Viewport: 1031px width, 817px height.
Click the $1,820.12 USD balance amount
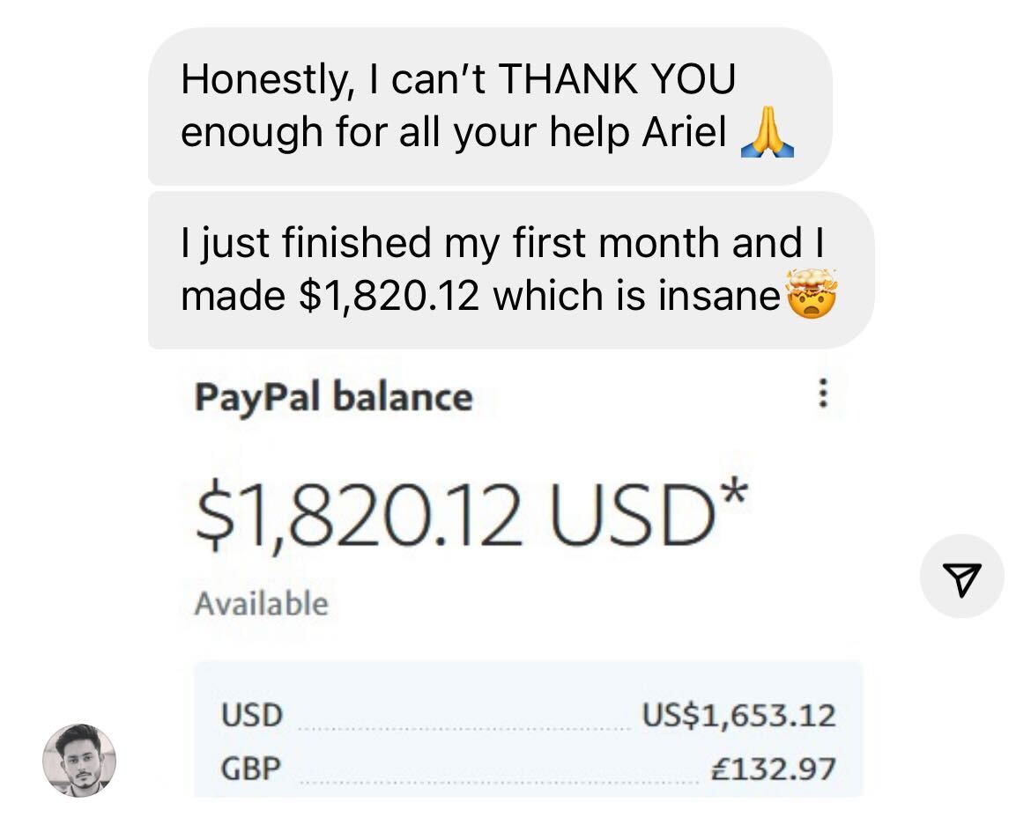coord(455,514)
